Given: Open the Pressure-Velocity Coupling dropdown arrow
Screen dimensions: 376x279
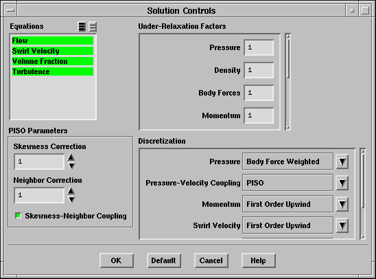Looking at the screenshot, I should (342, 183).
